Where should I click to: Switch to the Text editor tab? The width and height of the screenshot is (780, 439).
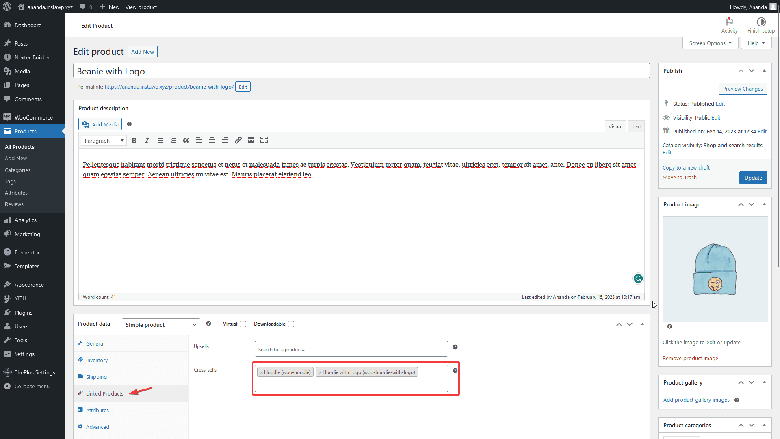[x=636, y=126]
